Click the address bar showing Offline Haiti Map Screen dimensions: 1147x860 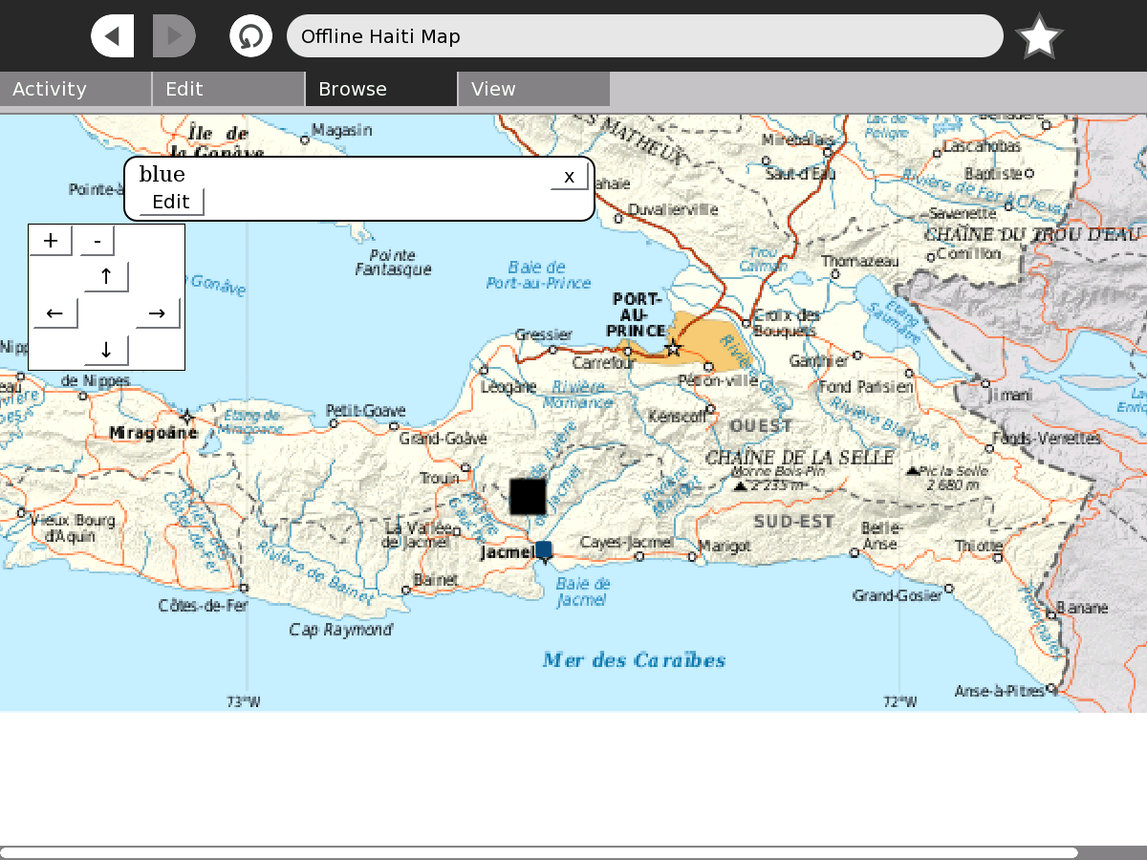[x=644, y=36]
